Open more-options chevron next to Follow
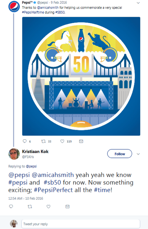Screen dimensions: 148x229 click(138, 154)
